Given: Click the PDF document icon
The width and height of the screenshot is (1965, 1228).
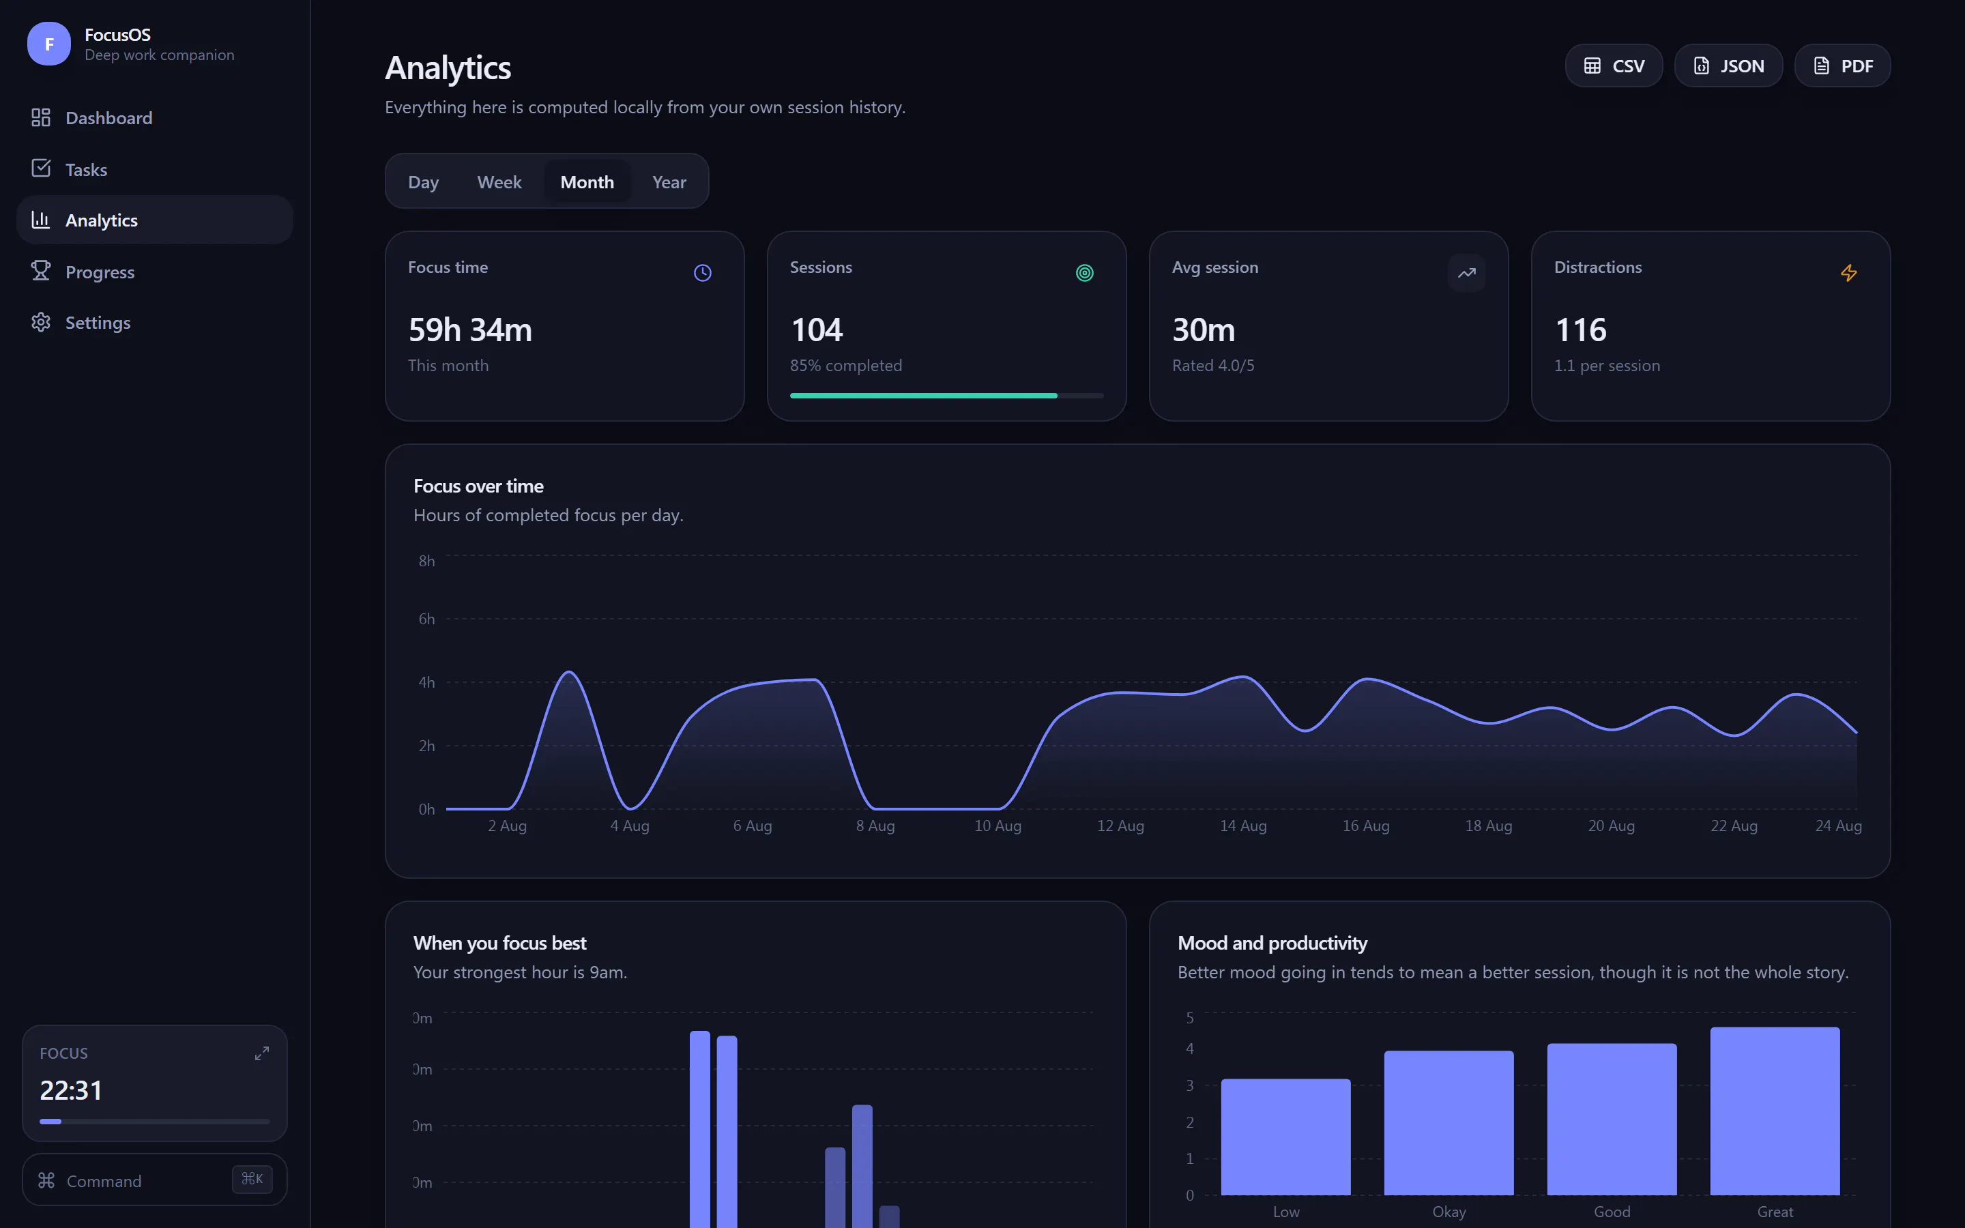Looking at the screenshot, I should (1821, 65).
